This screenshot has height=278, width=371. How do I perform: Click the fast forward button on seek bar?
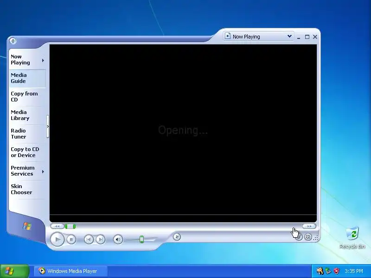coord(309,226)
